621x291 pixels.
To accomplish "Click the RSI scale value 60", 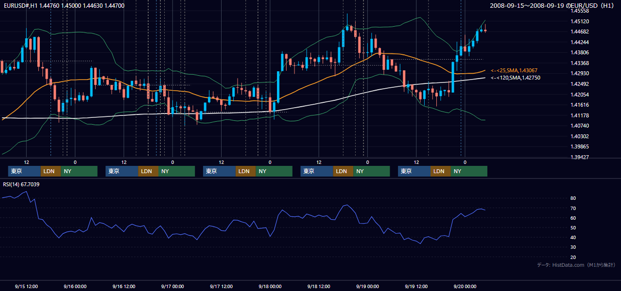I will [x=573, y=218].
